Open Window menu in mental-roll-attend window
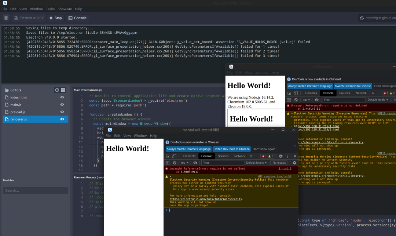396x236 pixels. (x=140, y=136)
